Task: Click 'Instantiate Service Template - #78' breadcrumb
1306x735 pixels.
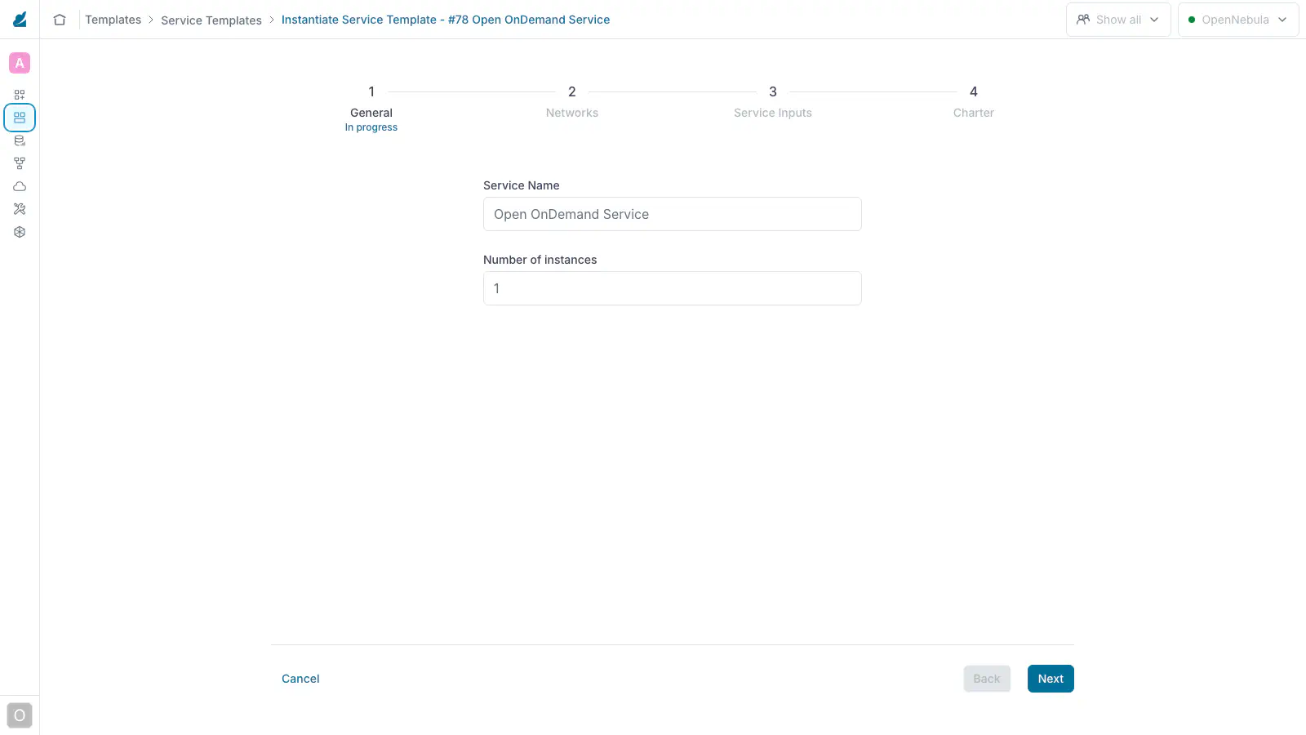Action: pyautogui.click(x=446, y=20)
